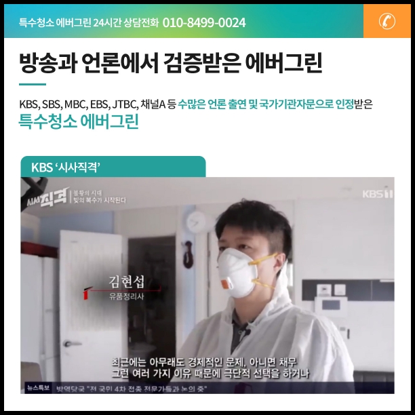Click the 김현섭 name caption
Screen dimensions: 415x415
click(127, 282)
